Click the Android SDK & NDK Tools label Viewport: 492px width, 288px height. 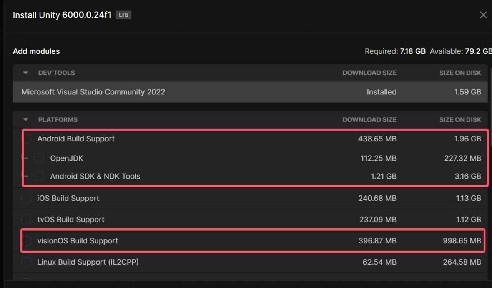[95, 176]
